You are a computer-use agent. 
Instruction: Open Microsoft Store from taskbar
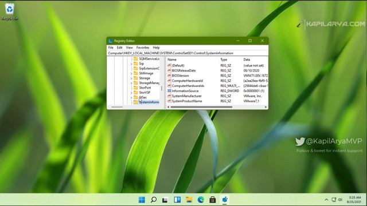(213, 200)
